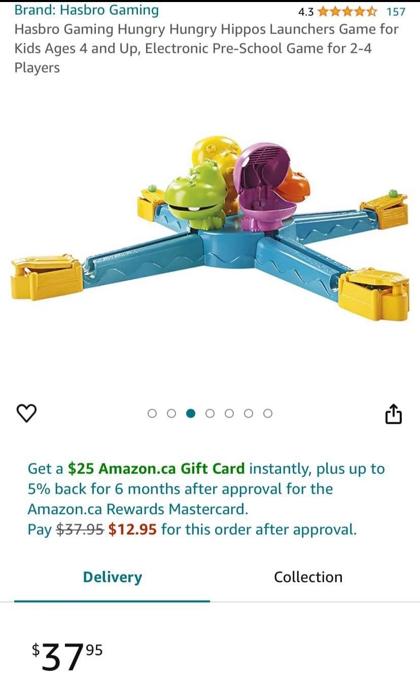Select the second image carousel dot

[x=171, y=414]
